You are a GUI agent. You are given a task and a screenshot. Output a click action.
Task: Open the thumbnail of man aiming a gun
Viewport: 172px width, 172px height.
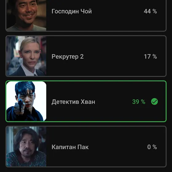click(26, 101)
